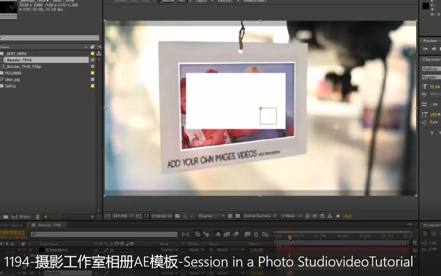The image size is (441, 276).
Task: Select slon.jpg in the Project panel
Action: pos(12,79)
